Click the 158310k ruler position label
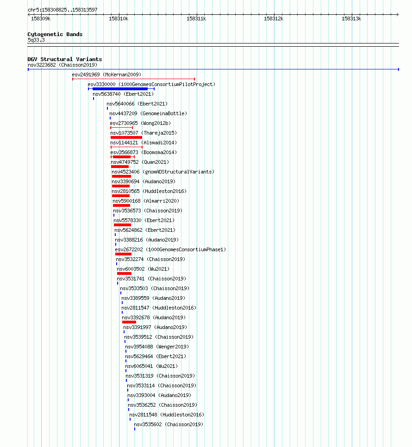 click(119, 19)
